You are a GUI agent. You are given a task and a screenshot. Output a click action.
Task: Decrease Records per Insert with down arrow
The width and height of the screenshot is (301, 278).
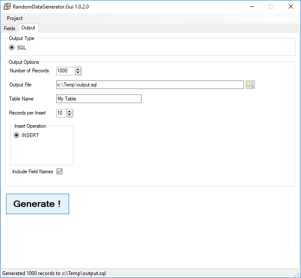[69, 115]
